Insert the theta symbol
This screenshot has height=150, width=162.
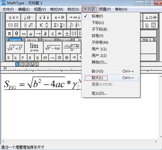(x=17, y=34)
